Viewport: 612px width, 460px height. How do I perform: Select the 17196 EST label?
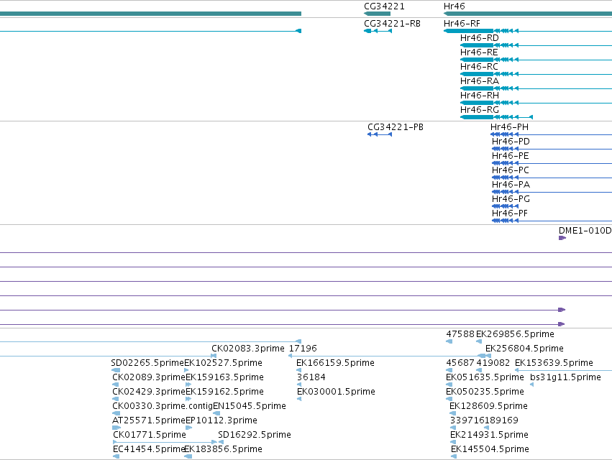point(303,349)
